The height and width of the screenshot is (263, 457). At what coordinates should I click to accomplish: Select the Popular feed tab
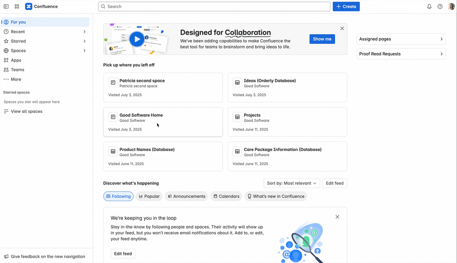click(149, 196)
